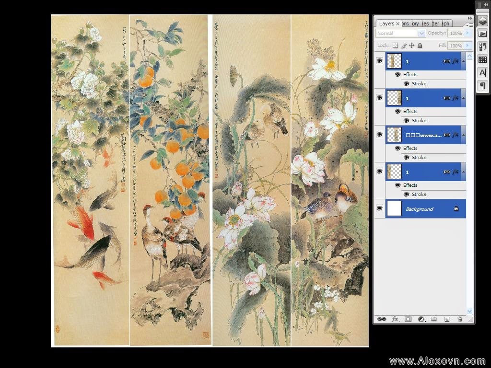Create new fill or adjustment layer

click(421, 319)
